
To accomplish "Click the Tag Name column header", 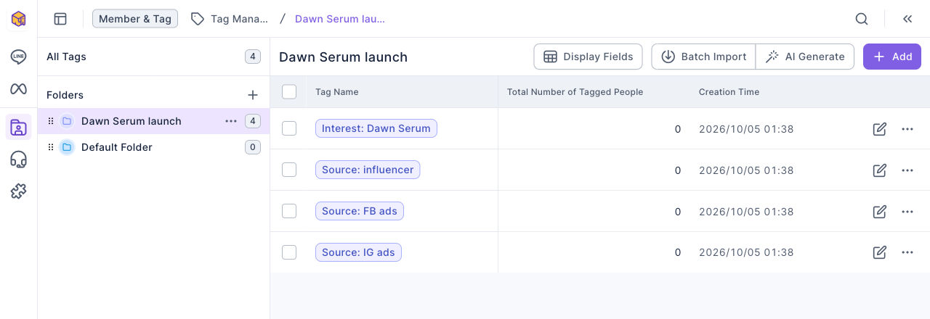I will [x=337, y=92].
